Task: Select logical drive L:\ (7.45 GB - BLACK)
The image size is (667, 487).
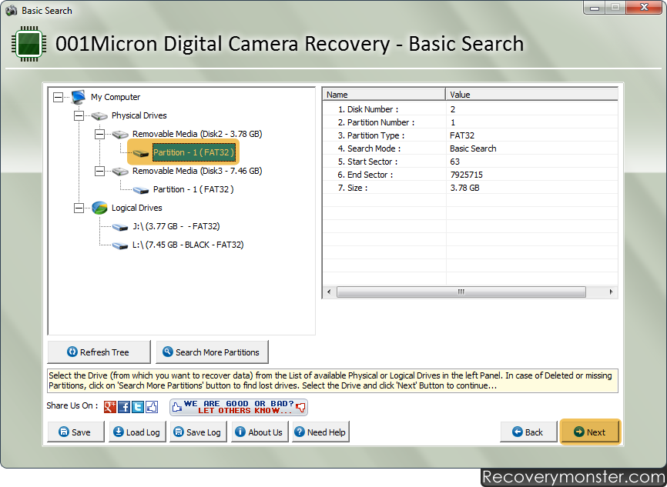Action: [188, 245]
